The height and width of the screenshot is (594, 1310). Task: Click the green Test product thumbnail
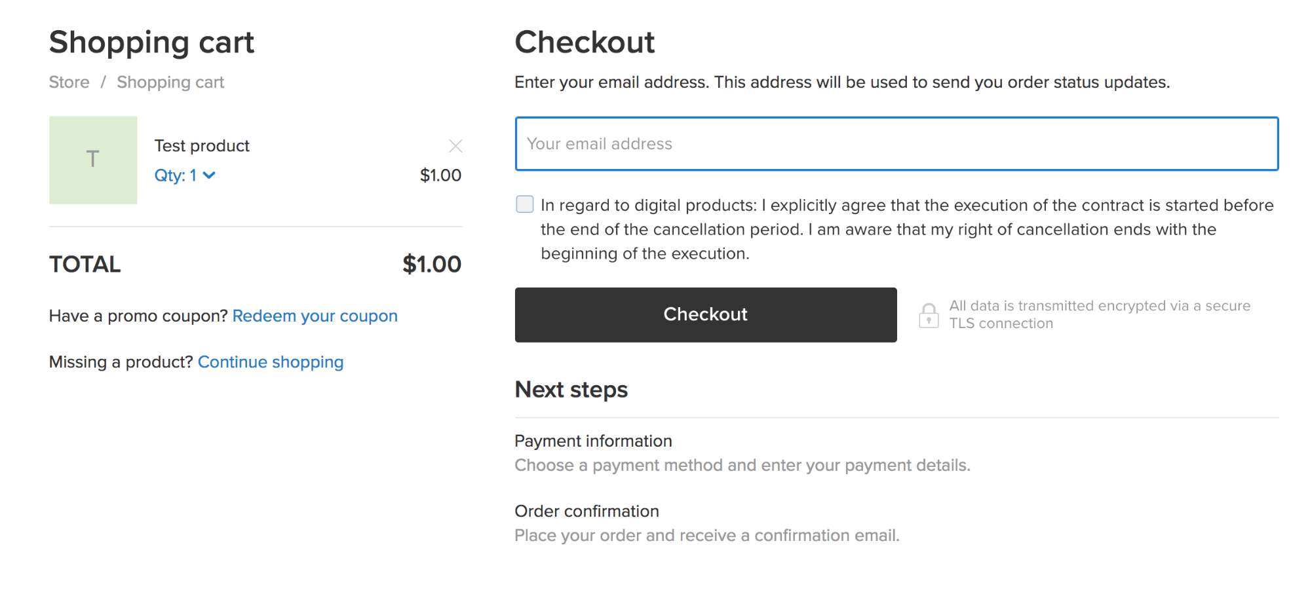(x=93, y=160)
